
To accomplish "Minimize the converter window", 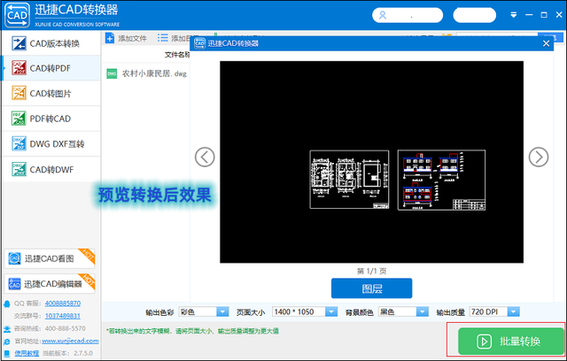I will point(529,15).
